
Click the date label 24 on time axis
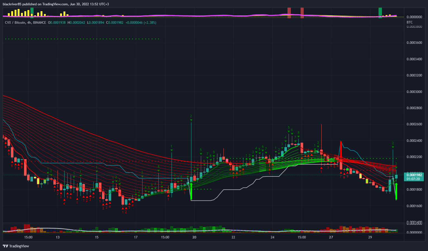coord(272,237)
